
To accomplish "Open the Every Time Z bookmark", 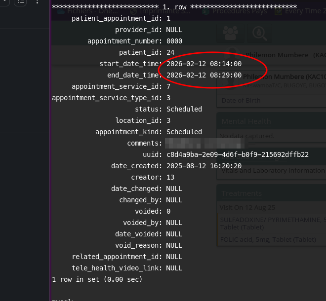I will 300,11.
